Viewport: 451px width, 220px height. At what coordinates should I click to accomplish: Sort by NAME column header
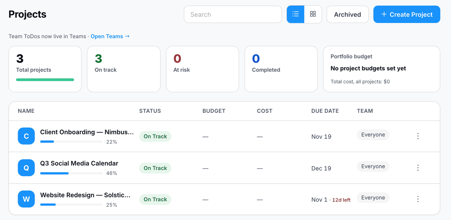(26, 111)
